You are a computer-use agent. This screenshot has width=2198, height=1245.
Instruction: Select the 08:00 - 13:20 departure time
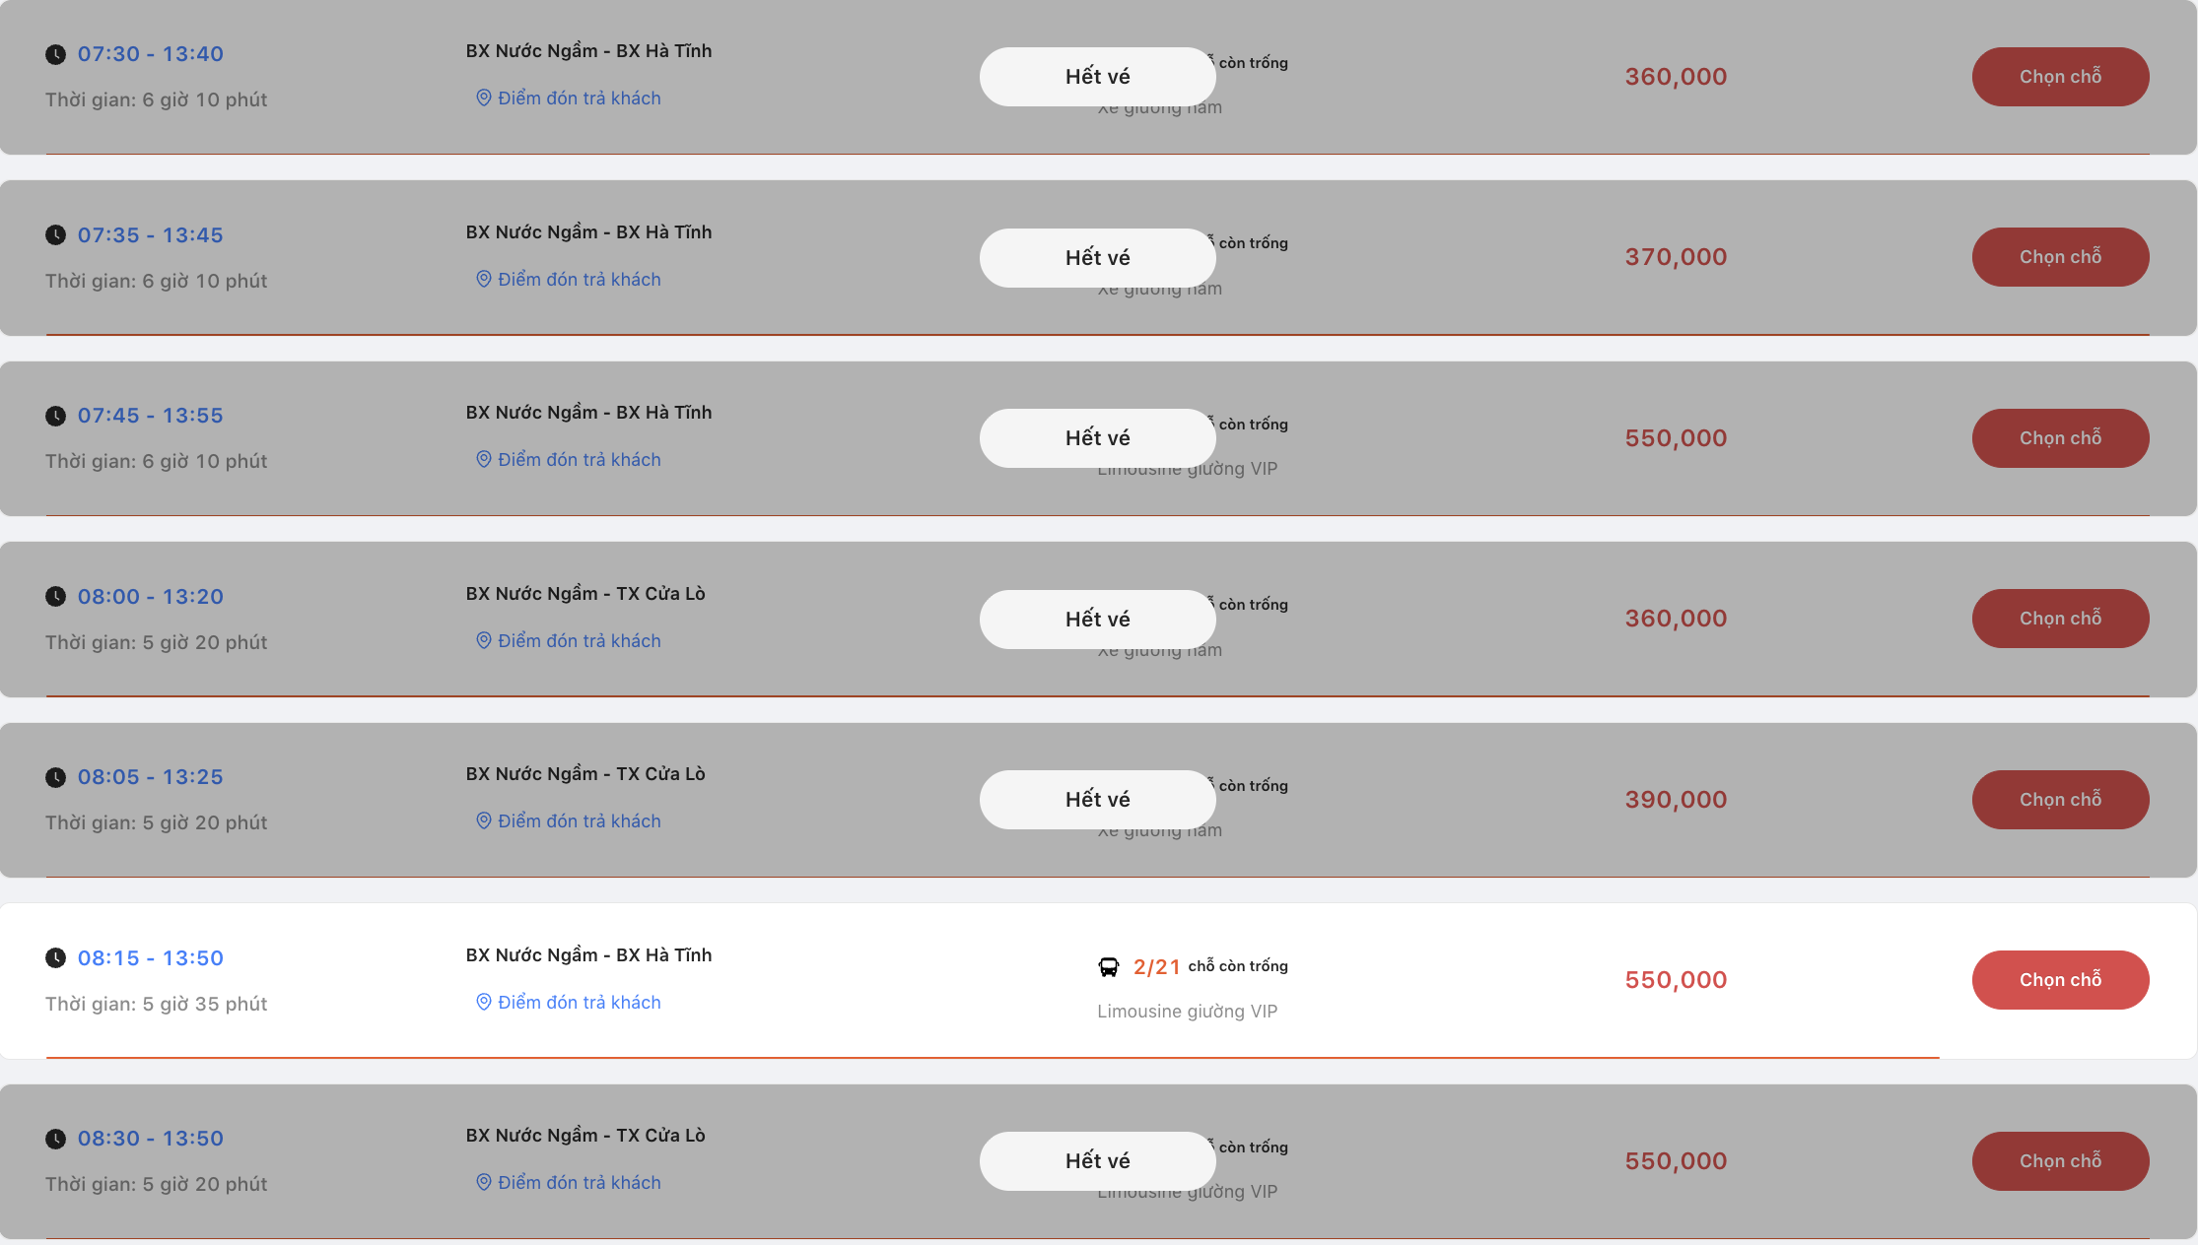[x=151, y=597]
